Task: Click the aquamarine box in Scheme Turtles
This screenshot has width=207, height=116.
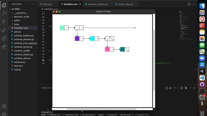Action: (62, 28)
